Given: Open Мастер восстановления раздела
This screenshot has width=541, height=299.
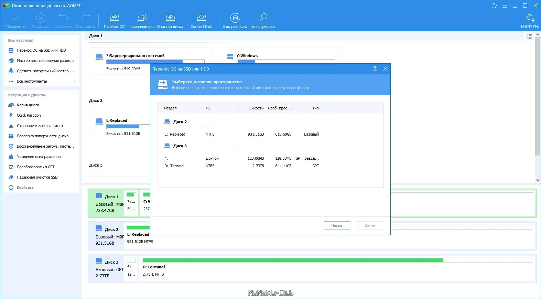Looking at the screenshot, I should coord(41,61).
